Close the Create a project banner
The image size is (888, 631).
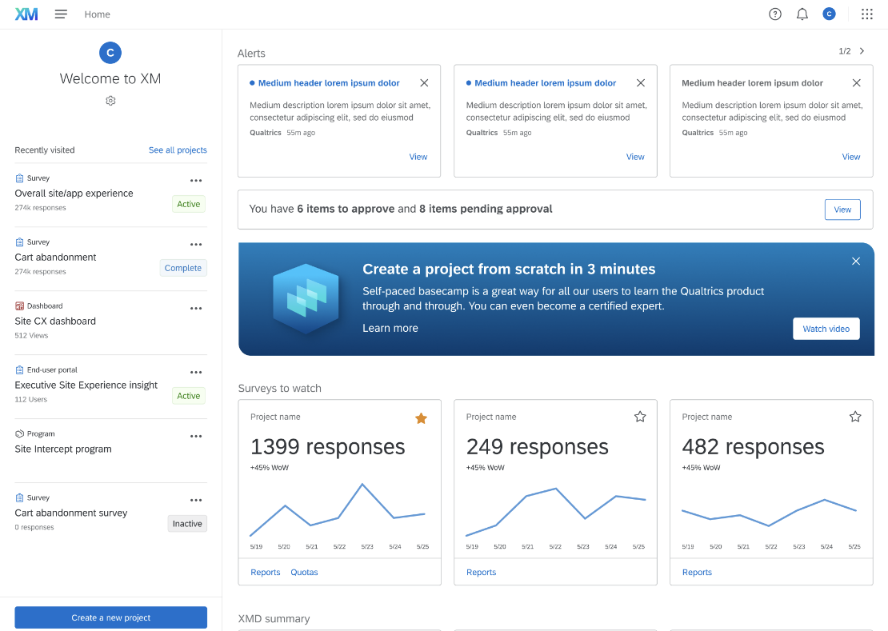click(x=856, y=261)
